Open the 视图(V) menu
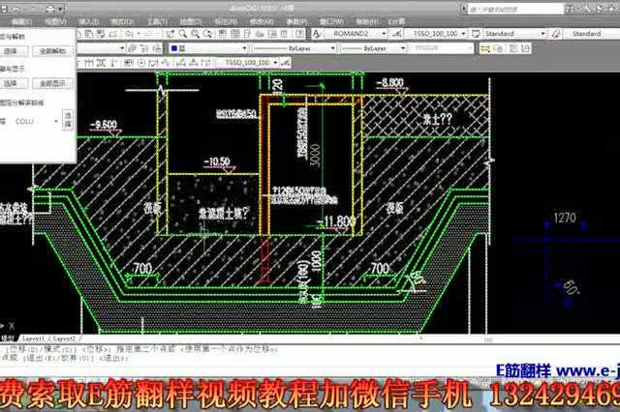The image size is (620, 412). pyautogui.click(x=55, y=21)
